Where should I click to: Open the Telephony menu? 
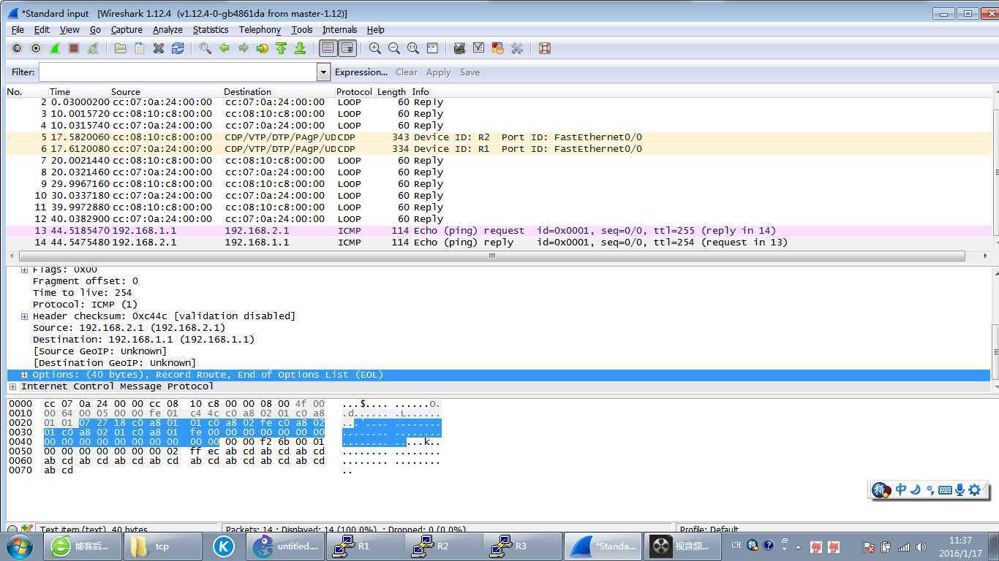coord(260,30)
